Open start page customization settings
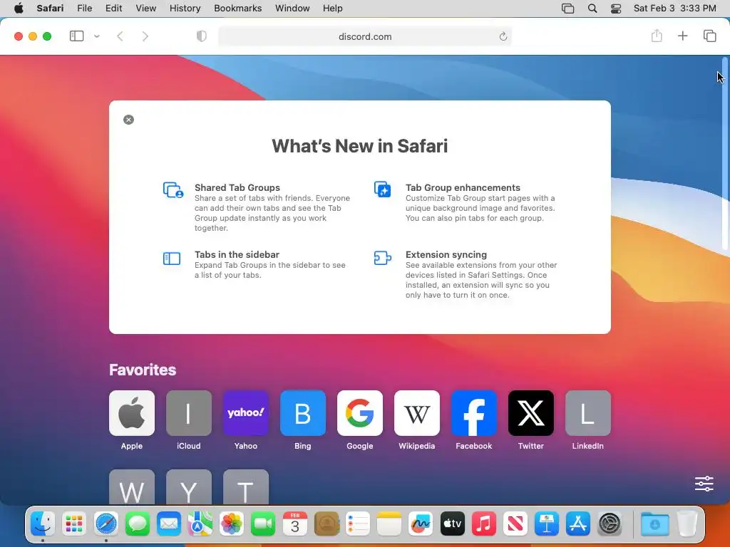This screenshot has height=547, width=730. tap(704, 484)
